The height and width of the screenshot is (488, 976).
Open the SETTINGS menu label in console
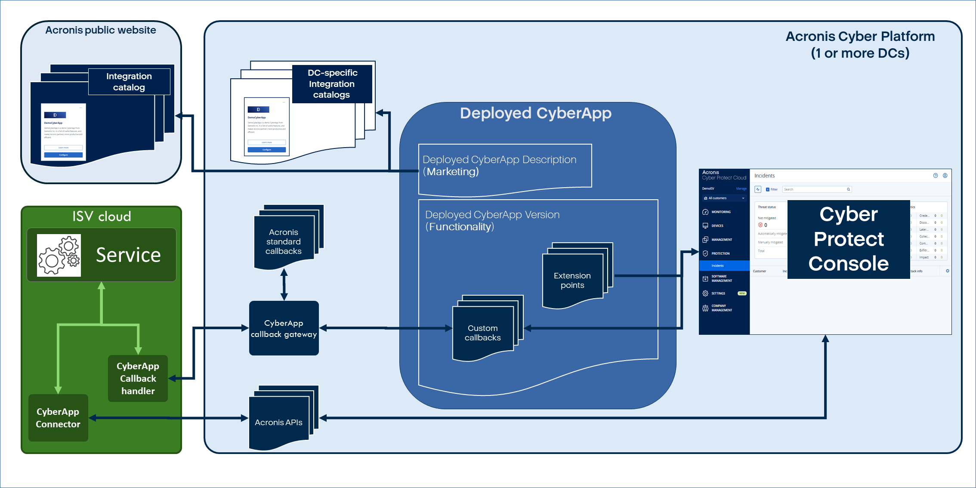(x=718, y=293)
